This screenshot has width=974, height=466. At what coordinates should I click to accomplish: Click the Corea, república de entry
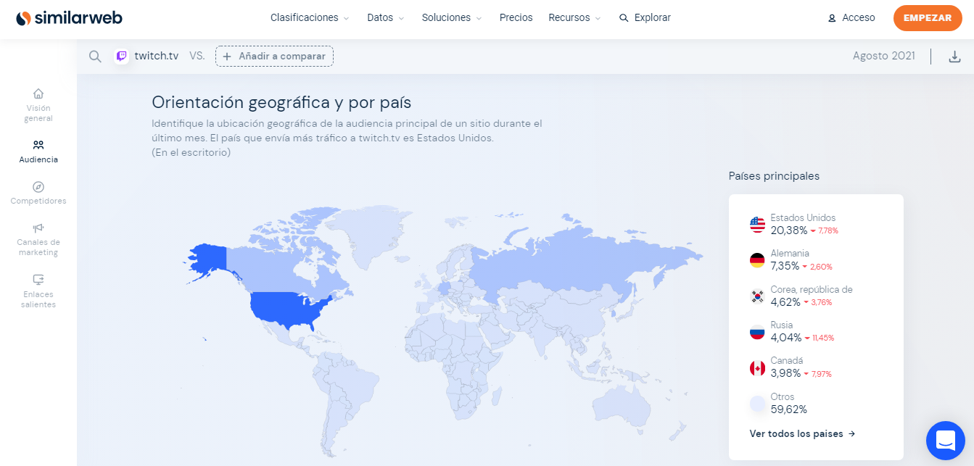click(x=812, y=289)
